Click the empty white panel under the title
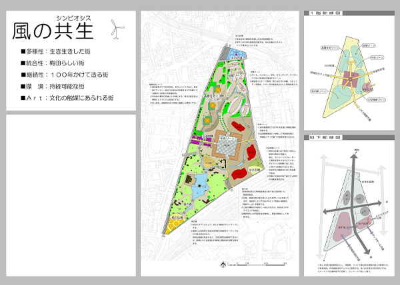 click(x=70, y=193)
